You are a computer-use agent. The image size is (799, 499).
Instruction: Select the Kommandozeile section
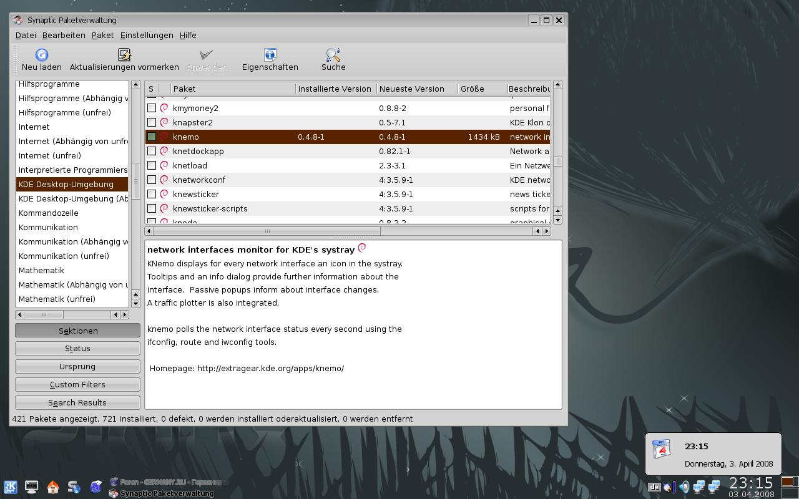(x=72, y=213)
